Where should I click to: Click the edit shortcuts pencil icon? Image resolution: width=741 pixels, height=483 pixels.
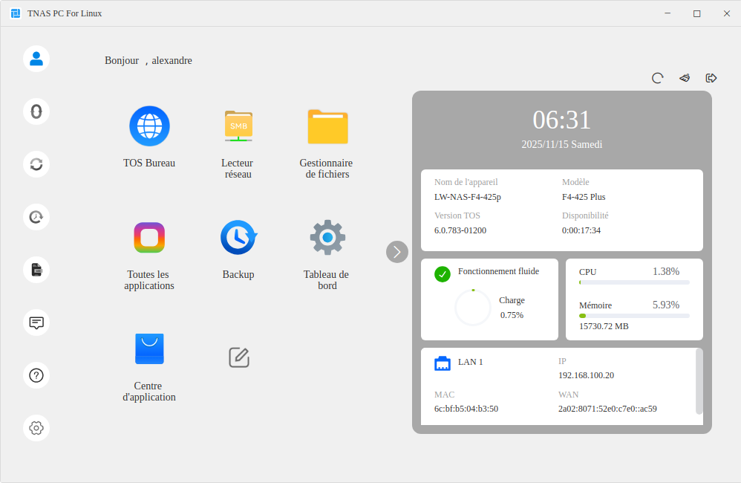[x=238, y=357]
